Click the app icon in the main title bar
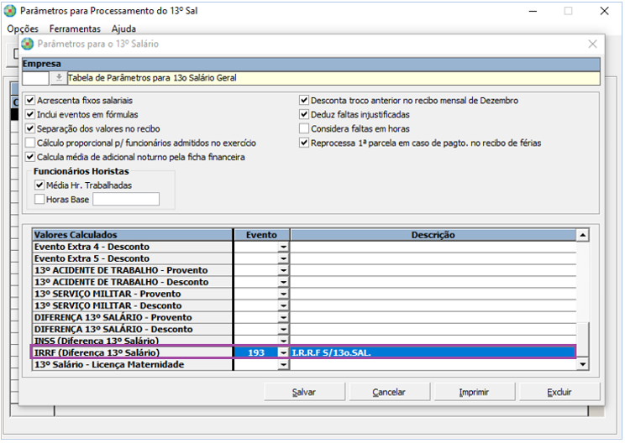625x443 pixels. click(x=10, y=11)
